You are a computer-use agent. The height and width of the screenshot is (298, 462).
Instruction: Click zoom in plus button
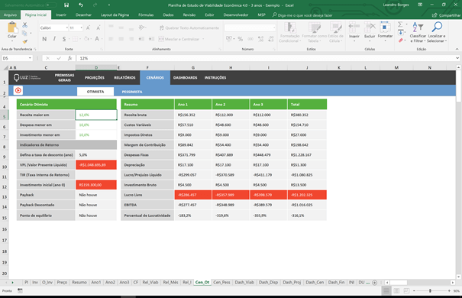449,291
